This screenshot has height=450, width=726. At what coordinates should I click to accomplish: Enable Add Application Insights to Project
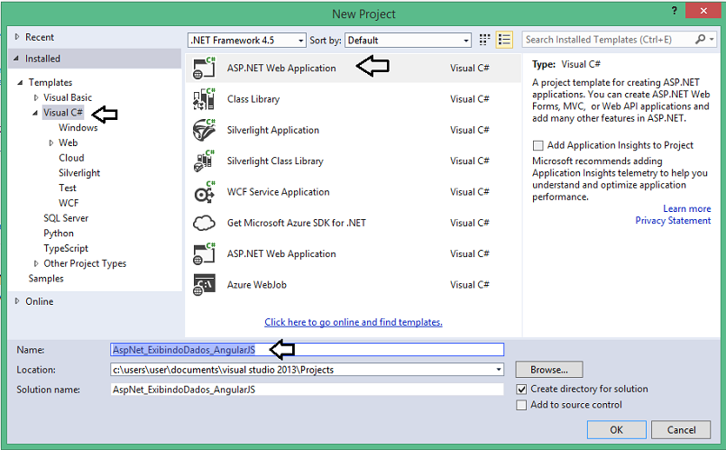(538, 145)
